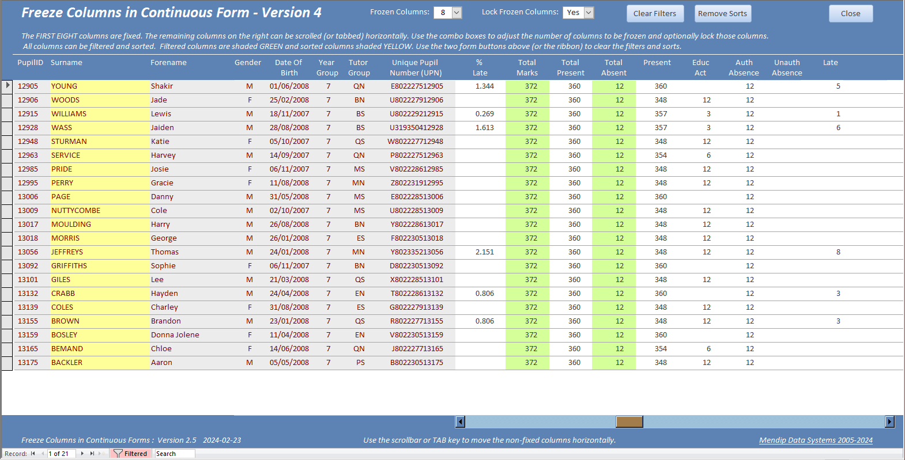Go to the previous record
Image resolution: width=905 pixels, height=460 pixels.
(42, 454)
